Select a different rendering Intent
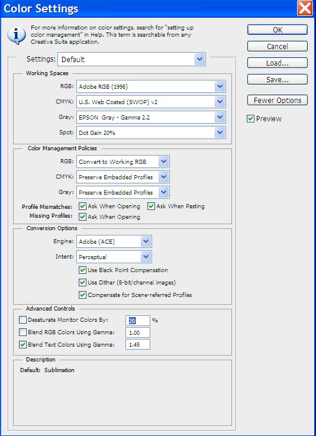 pos(114,257)
